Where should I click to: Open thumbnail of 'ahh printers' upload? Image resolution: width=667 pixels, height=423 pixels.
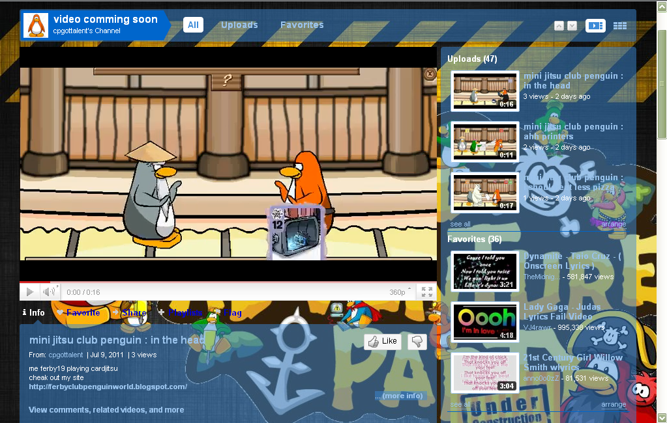pos(485,142)
